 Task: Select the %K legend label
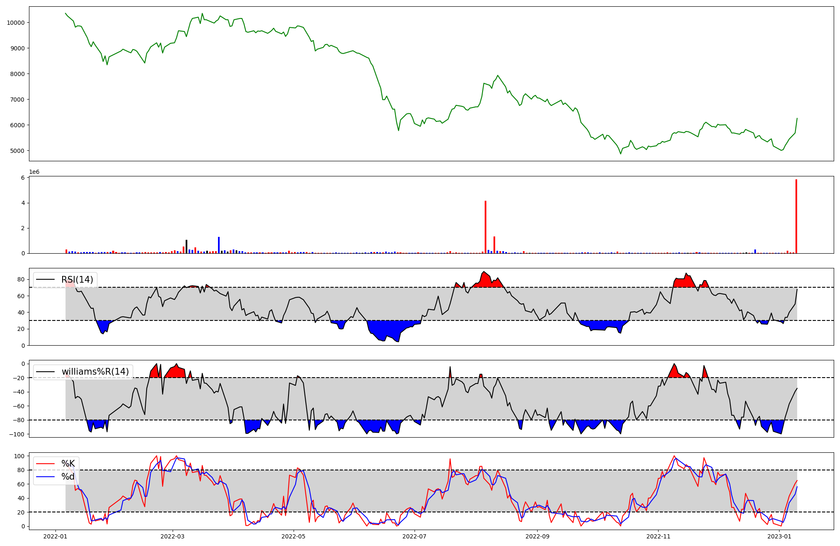68,464
